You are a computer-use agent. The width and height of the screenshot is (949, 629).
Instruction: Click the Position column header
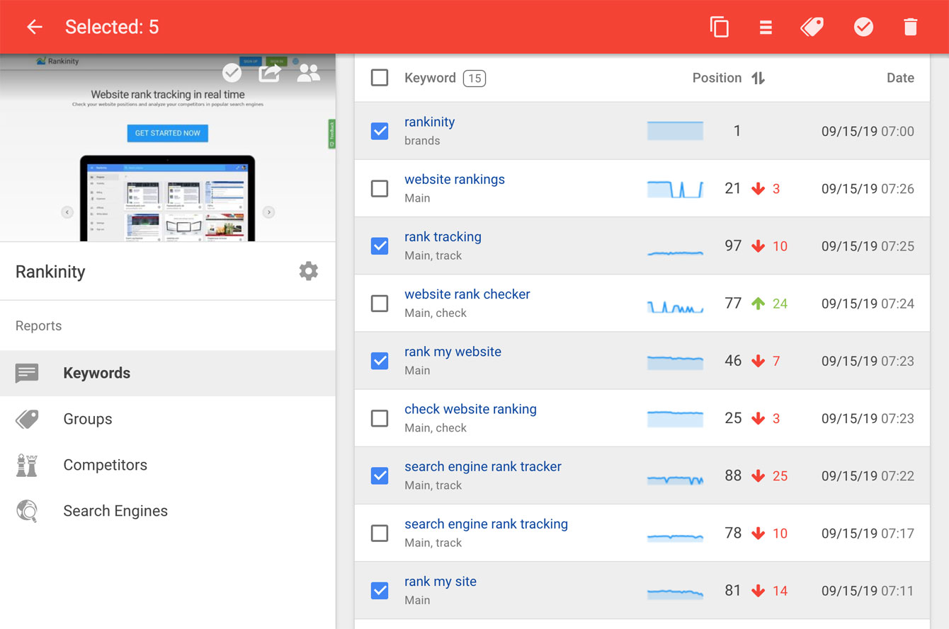pos(717,78)
